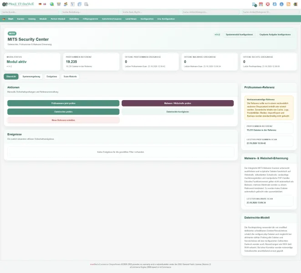Click the no-events message in the Ereignisse panel

click(x=121, y=152)
